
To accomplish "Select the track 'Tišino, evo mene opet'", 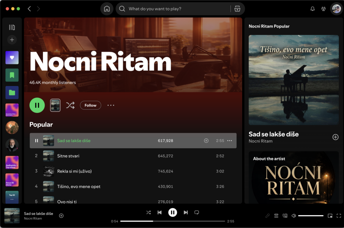I will [133, 186].
